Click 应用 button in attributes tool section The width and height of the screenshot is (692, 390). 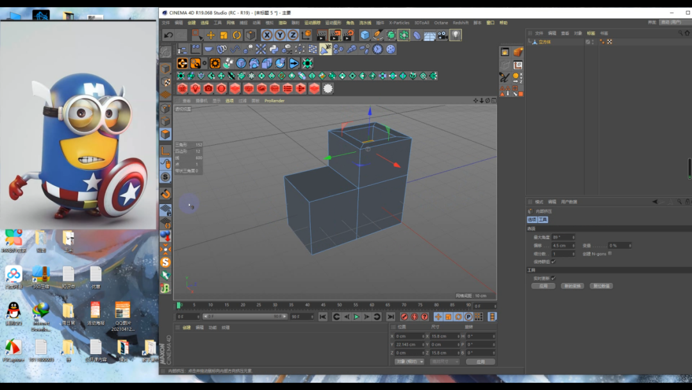tap(543, 285)
